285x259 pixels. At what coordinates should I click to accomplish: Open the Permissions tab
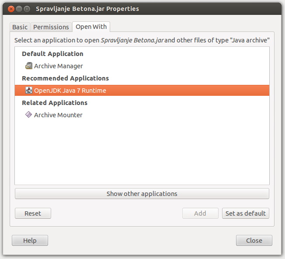tap(51, 27)
